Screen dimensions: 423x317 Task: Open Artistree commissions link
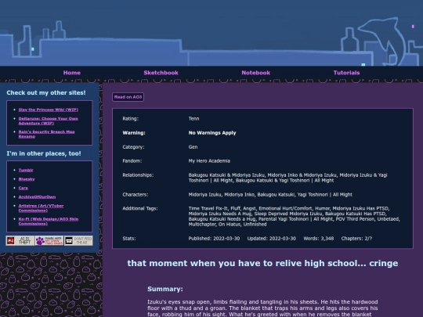[41, 208]
